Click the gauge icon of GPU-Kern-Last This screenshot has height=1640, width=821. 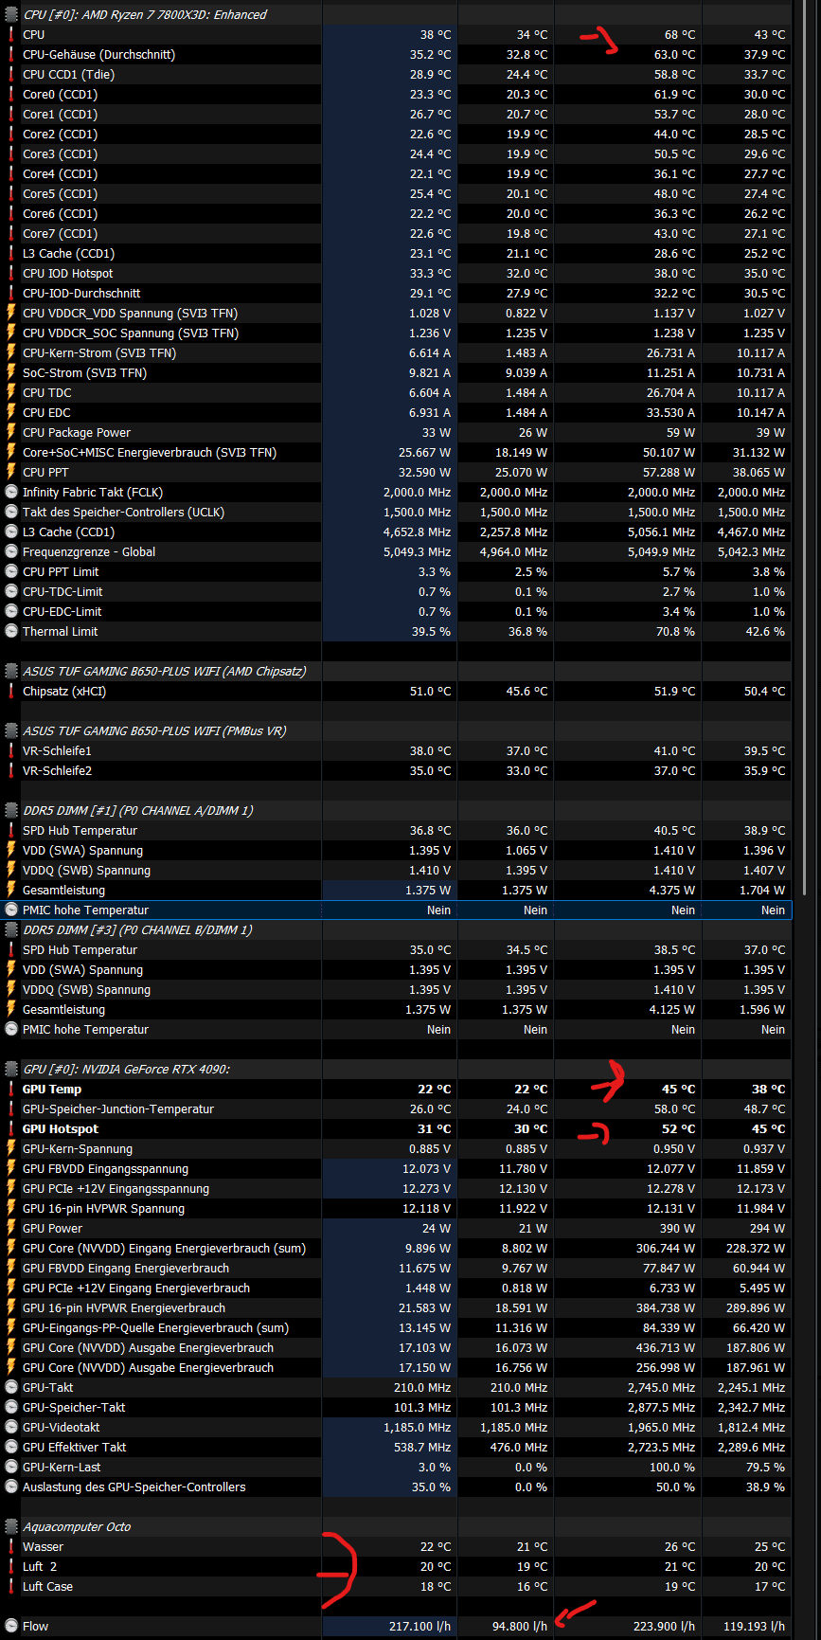[x=11, y=1468]
